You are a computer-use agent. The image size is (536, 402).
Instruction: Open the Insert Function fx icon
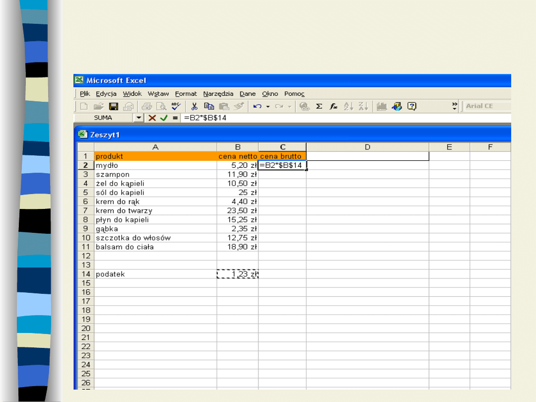click(334, 106)
